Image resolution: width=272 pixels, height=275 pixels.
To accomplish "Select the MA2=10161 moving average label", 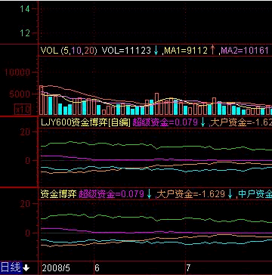I will [245, 51].
